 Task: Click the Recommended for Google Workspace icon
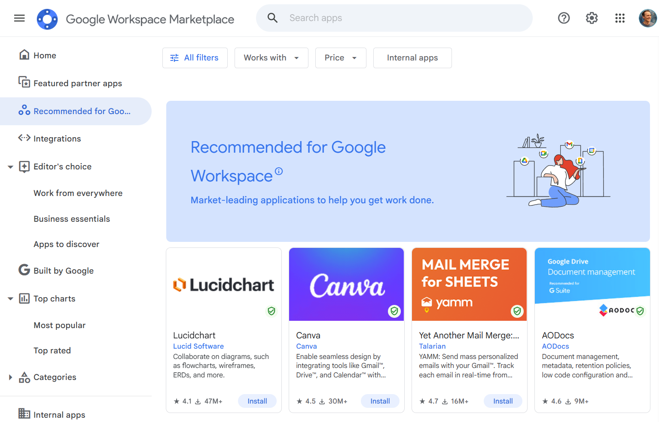coord(24,110)
